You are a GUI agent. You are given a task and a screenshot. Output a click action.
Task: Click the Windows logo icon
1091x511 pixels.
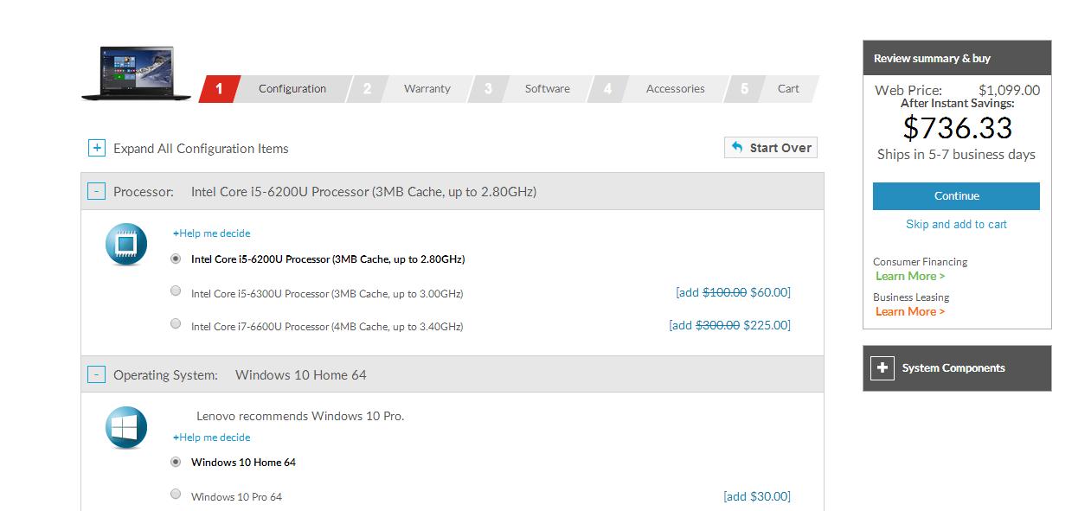[x=126, y=428]
